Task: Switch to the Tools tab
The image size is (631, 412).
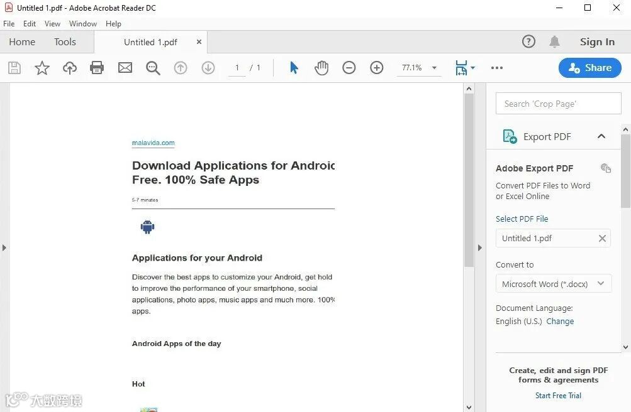Action: pyautogui.click(x=65, y=41)
